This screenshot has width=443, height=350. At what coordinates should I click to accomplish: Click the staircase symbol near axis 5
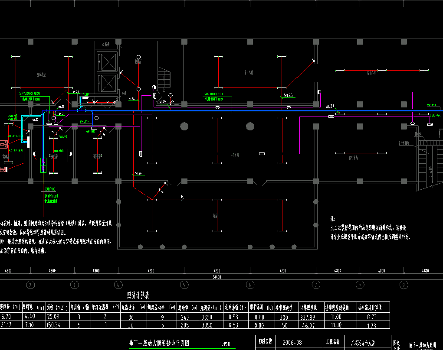point(164,78)
